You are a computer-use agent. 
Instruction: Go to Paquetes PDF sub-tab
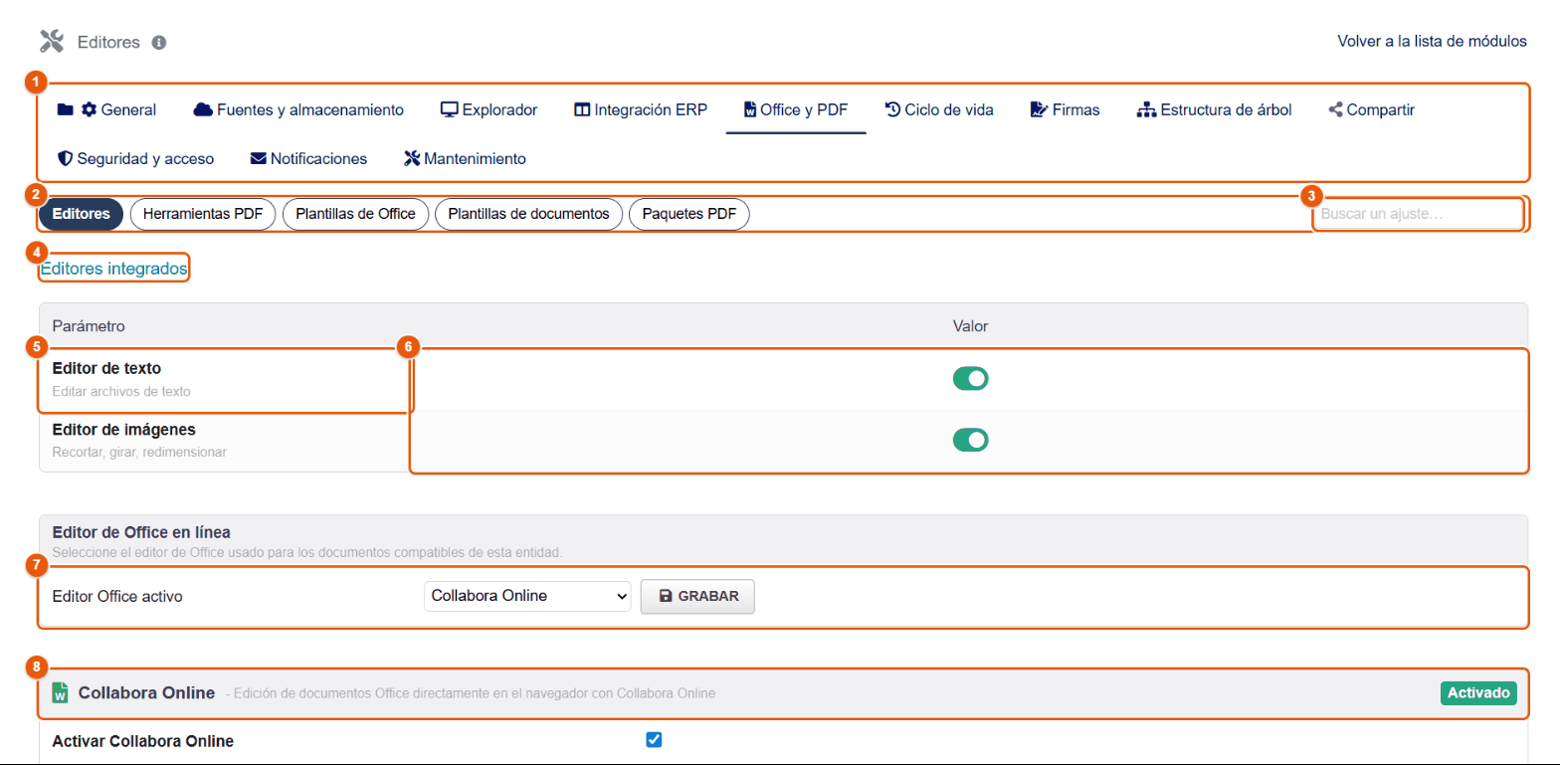coord(689,214)
